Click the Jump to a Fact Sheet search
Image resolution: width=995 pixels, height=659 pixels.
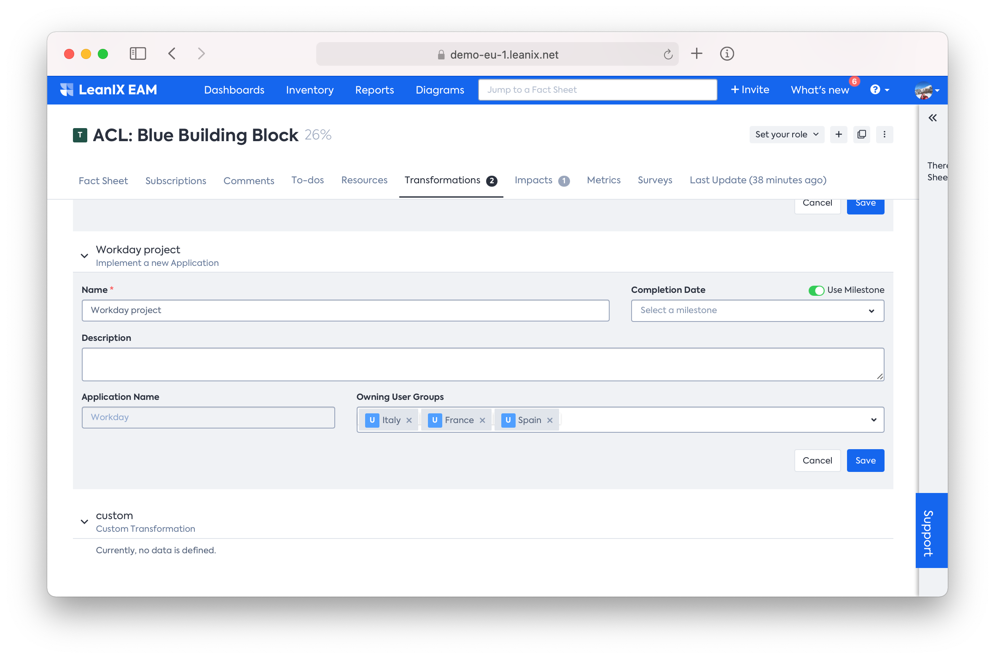(x=597, y=90)
